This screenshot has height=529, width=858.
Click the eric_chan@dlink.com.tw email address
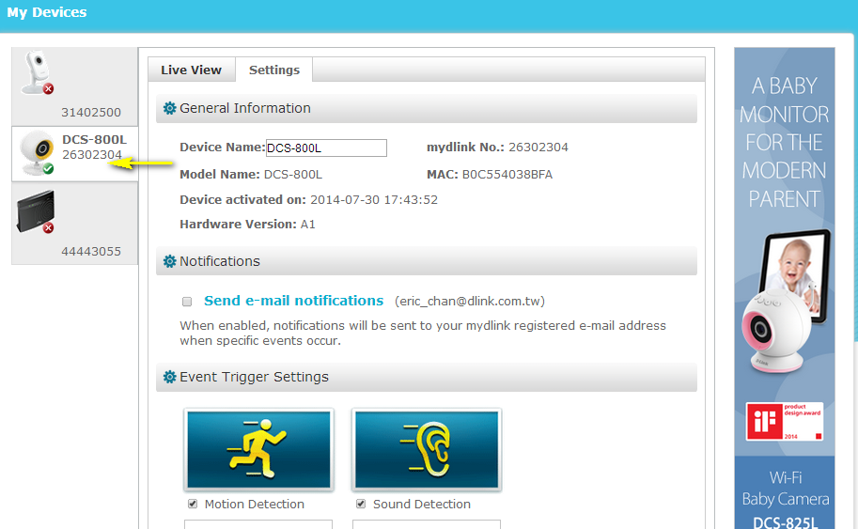pyautogui.click(x=470, y=301)
